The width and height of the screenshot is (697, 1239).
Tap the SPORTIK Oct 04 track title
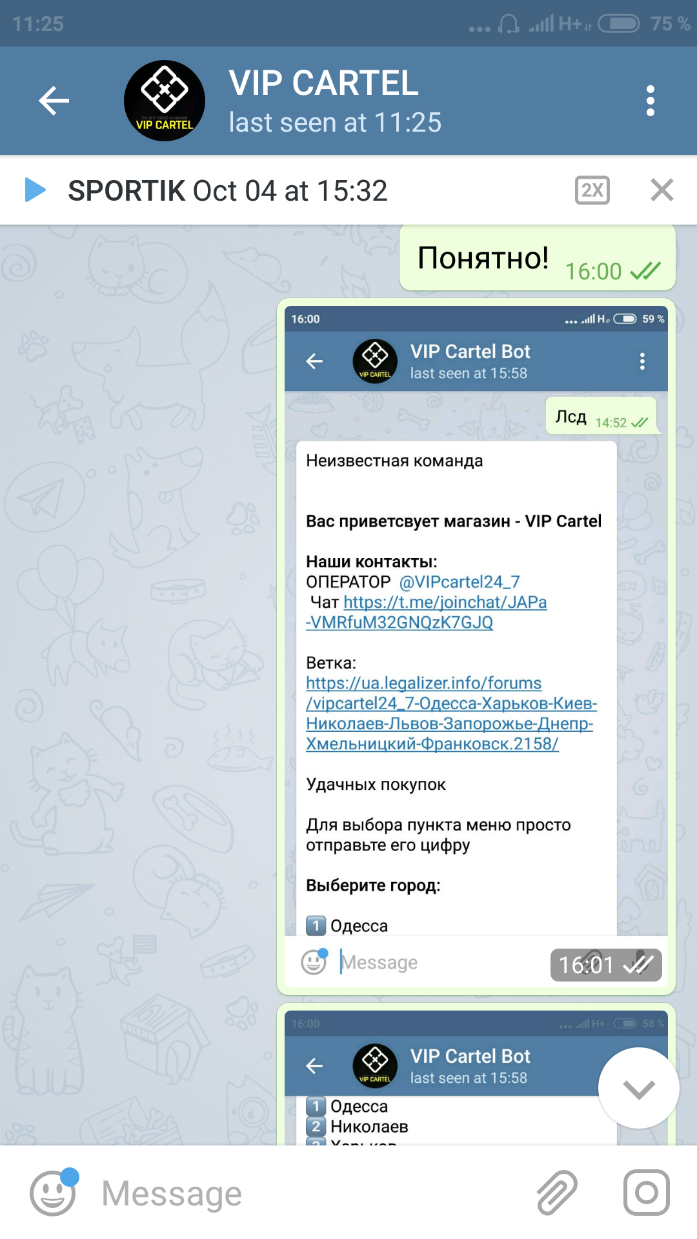pos(228,190)
